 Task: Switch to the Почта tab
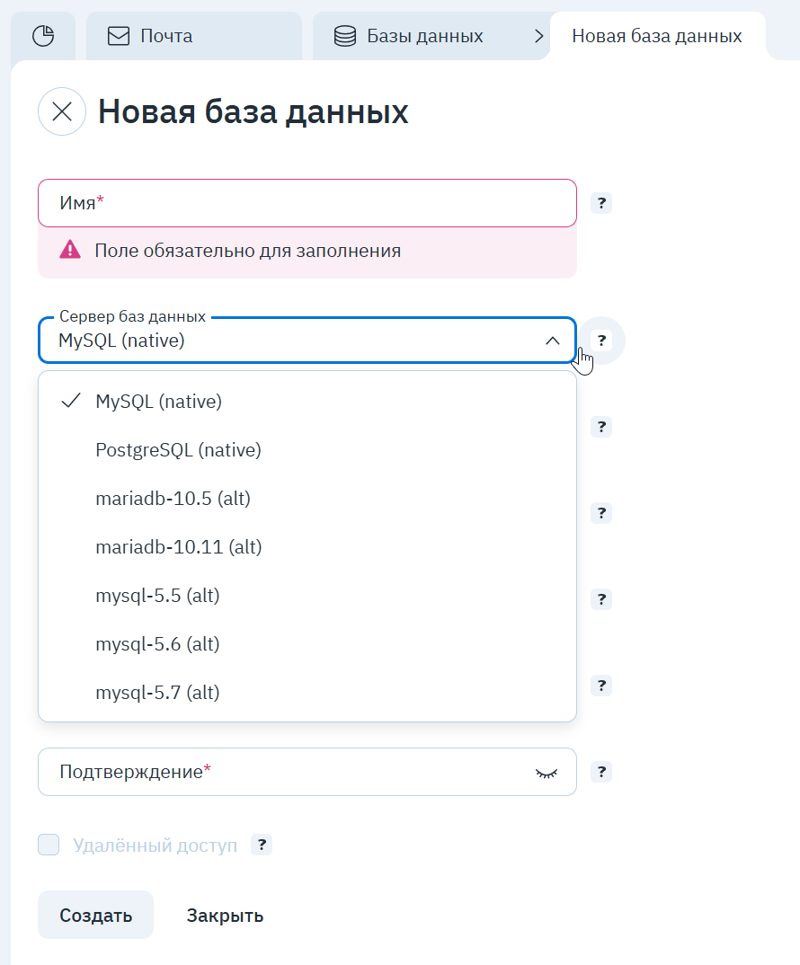(194, 36)
